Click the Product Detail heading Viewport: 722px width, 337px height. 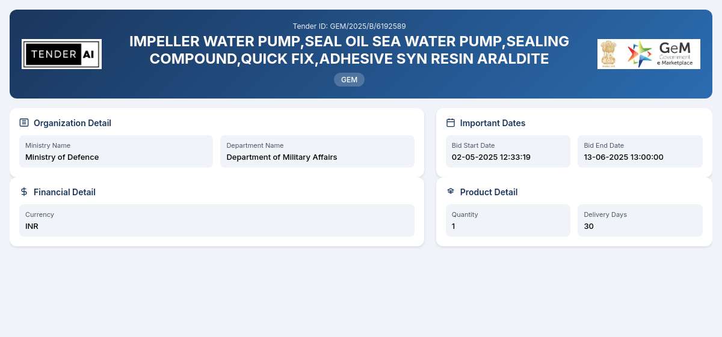click(489, 192)
